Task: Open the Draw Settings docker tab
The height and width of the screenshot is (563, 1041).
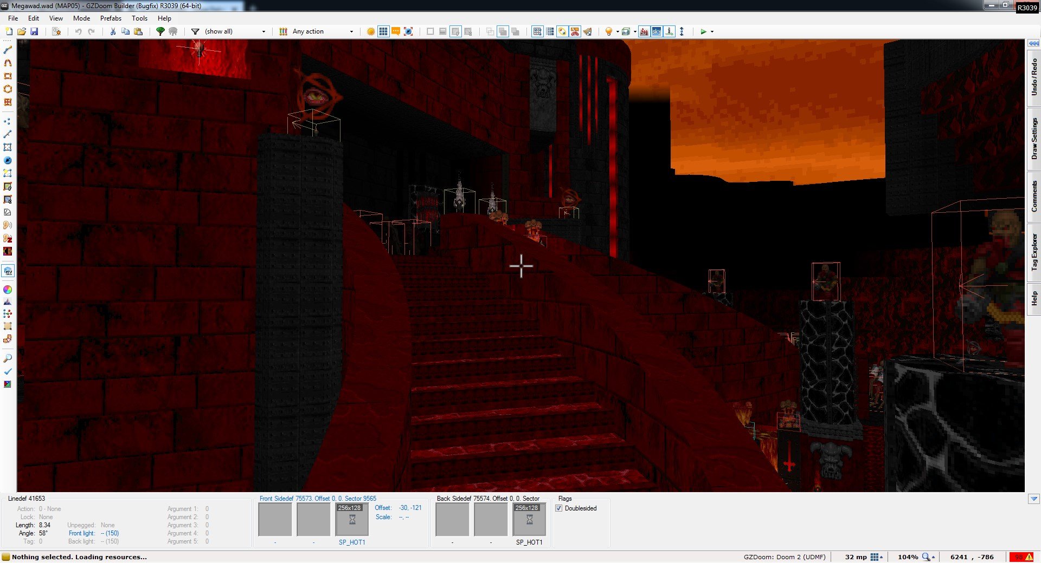Action: click(1034, 139)
